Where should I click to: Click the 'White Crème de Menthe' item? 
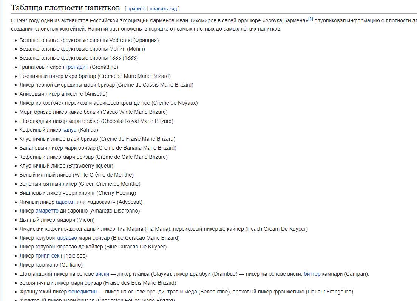(x=76, y=175)
